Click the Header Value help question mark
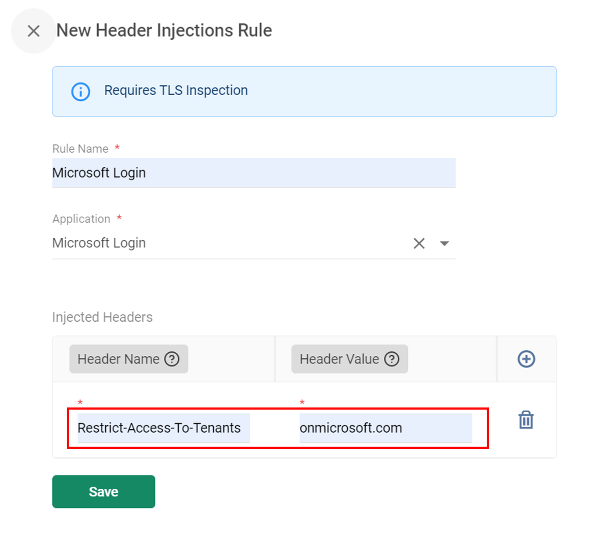This screenshot has height=535, width=611. point(392,359)
